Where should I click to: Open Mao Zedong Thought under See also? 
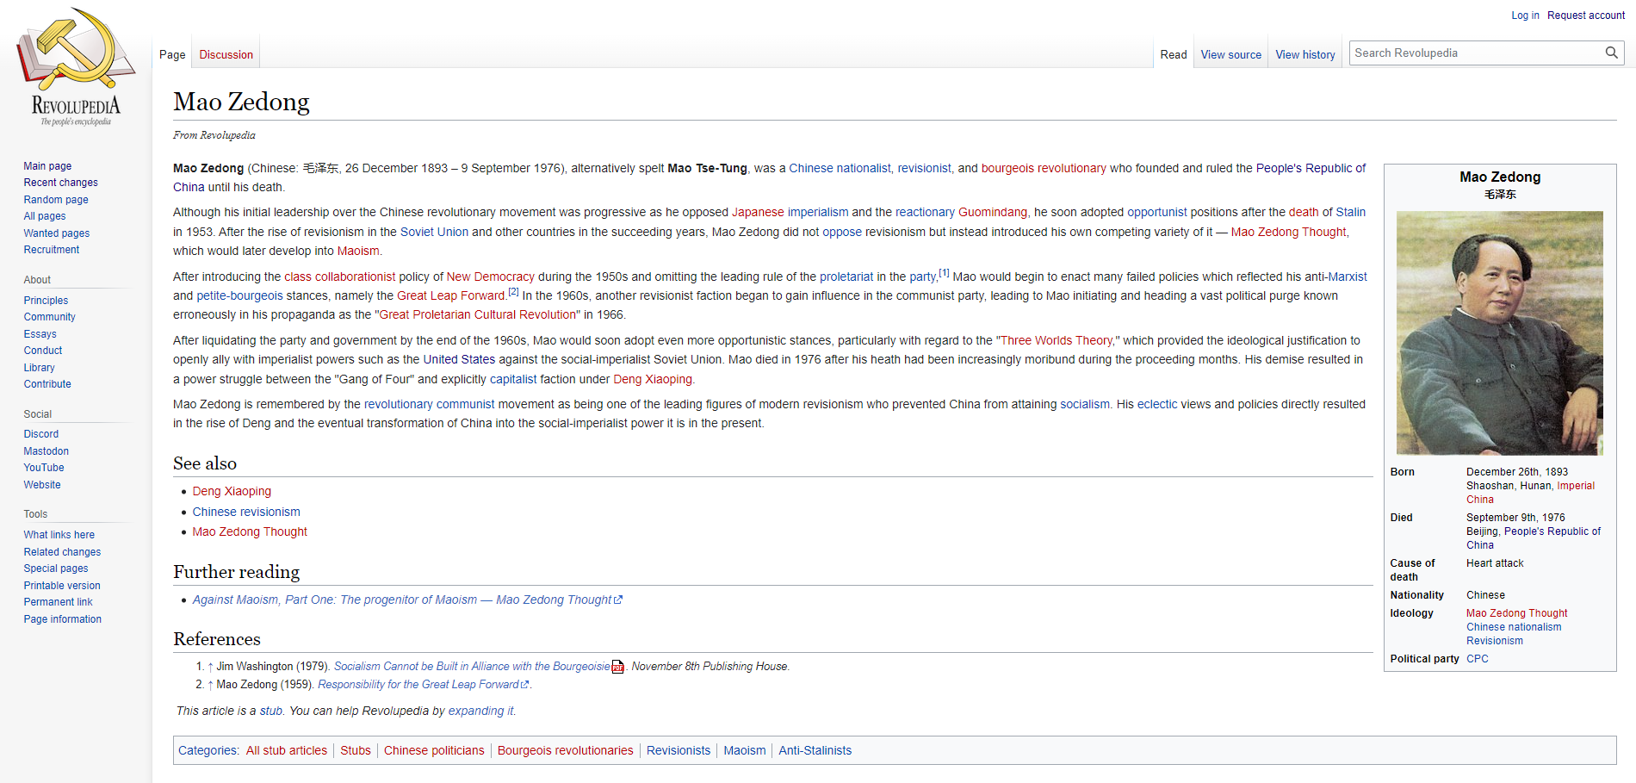[250, 531]
